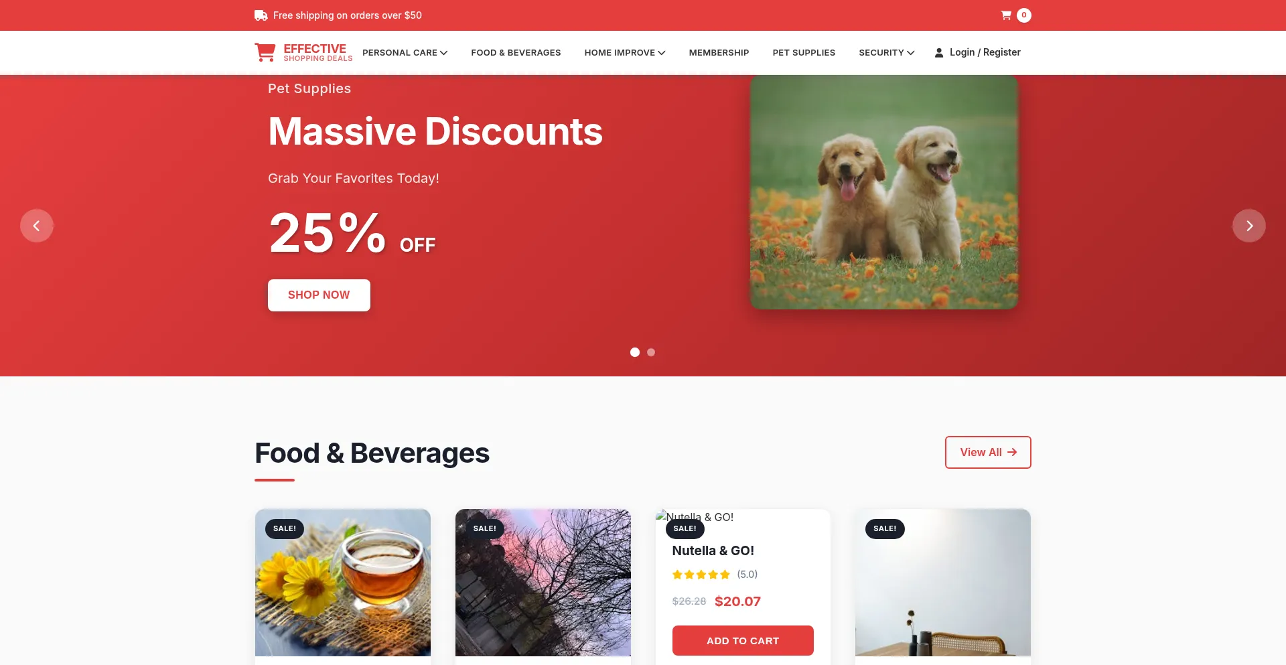The image size is (1286, 665).
Task: Open the Membership menu item
Action: point(719,52)
